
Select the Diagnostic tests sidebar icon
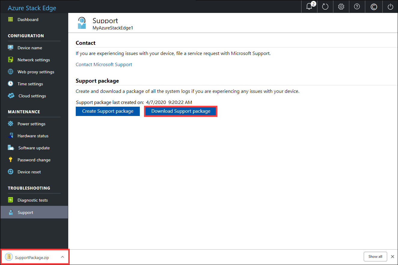coord(11,200)
